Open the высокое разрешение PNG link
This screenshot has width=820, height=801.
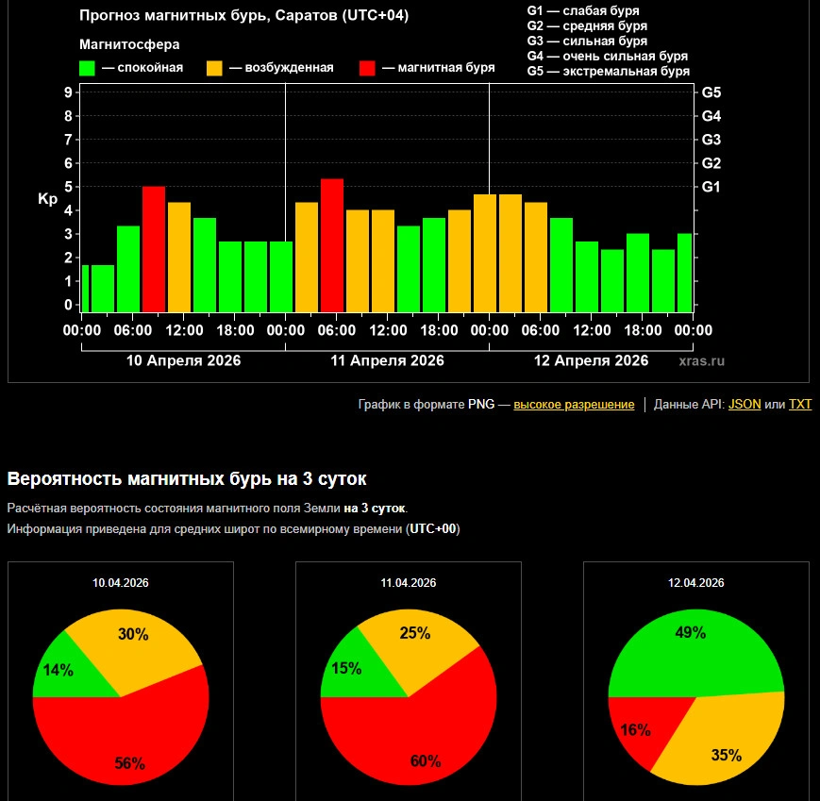coord(574,405)
